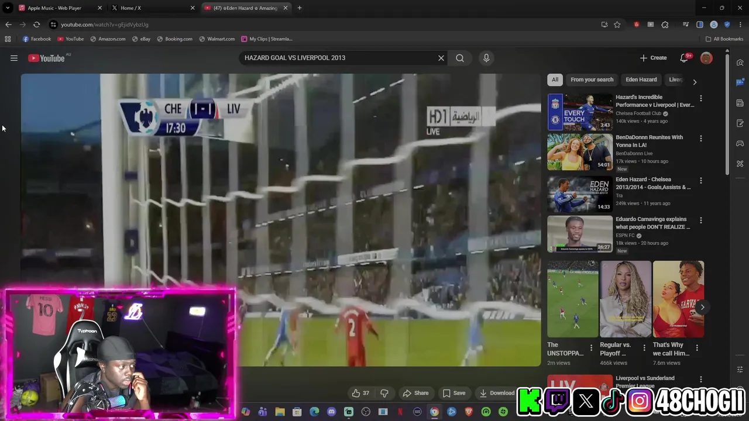Image resolution: width=749 pixels, height=421 pixels.
Task: Click the address bar URL
Action: coord(105,25)
